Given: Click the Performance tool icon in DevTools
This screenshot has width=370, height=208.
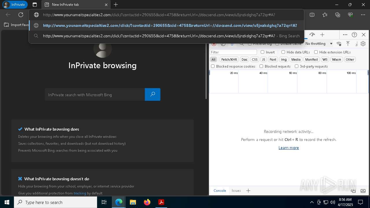Looking at the screenshot, I should pyautogui.click(x=312, y=35).
